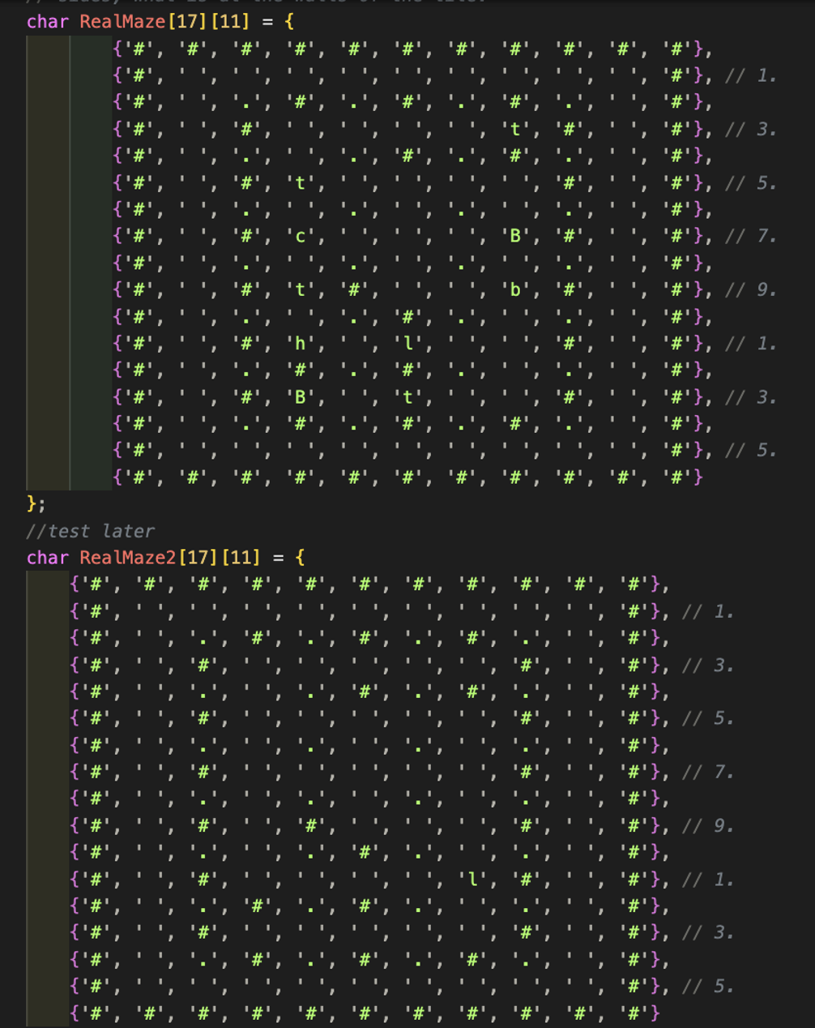The width and height of the screenshot is (815, 1028).
Task: Click the [17] dimension in RealMaze2 declaration
Action: (197, 558)
